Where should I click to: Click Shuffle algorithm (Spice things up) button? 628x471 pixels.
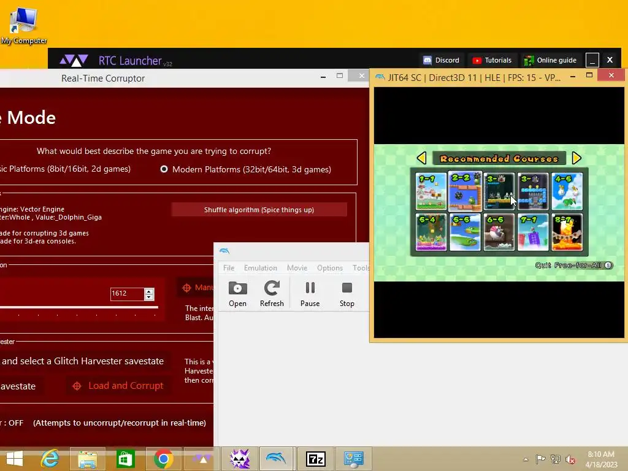click(259, 210)
